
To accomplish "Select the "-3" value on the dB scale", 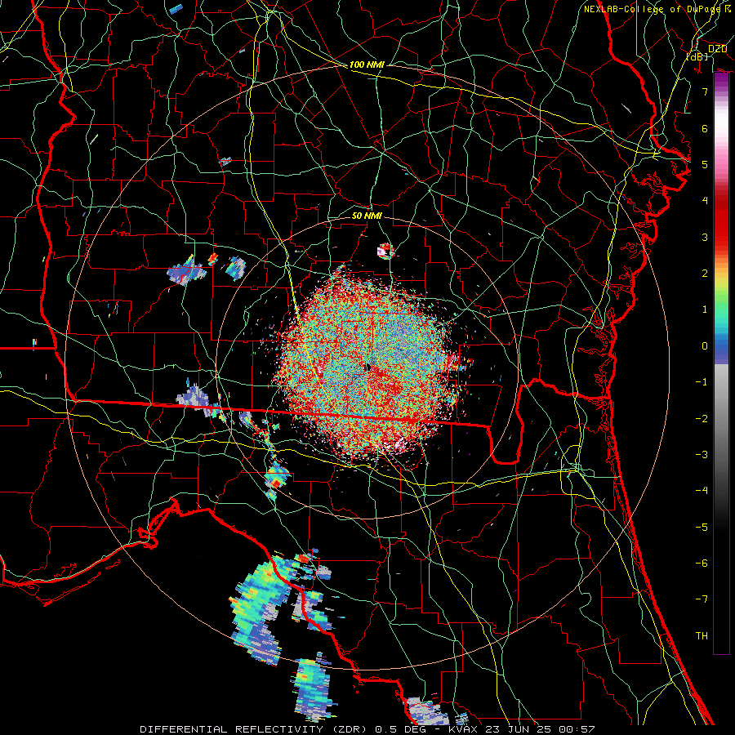I will coord(702,455).
